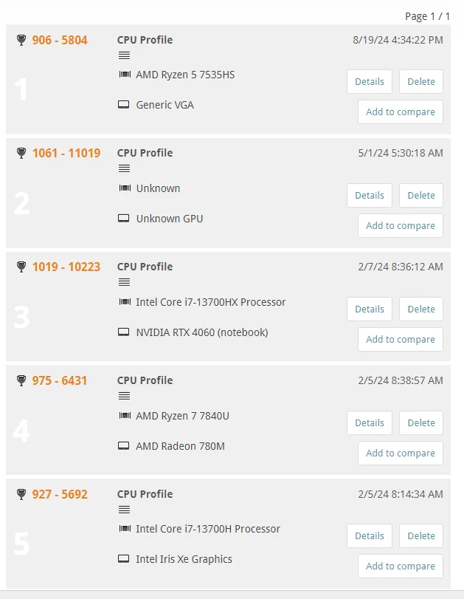464x599 pixels.
Task: Click the trophy icon beside score 1061 - 11019
Action: point(21,154)
